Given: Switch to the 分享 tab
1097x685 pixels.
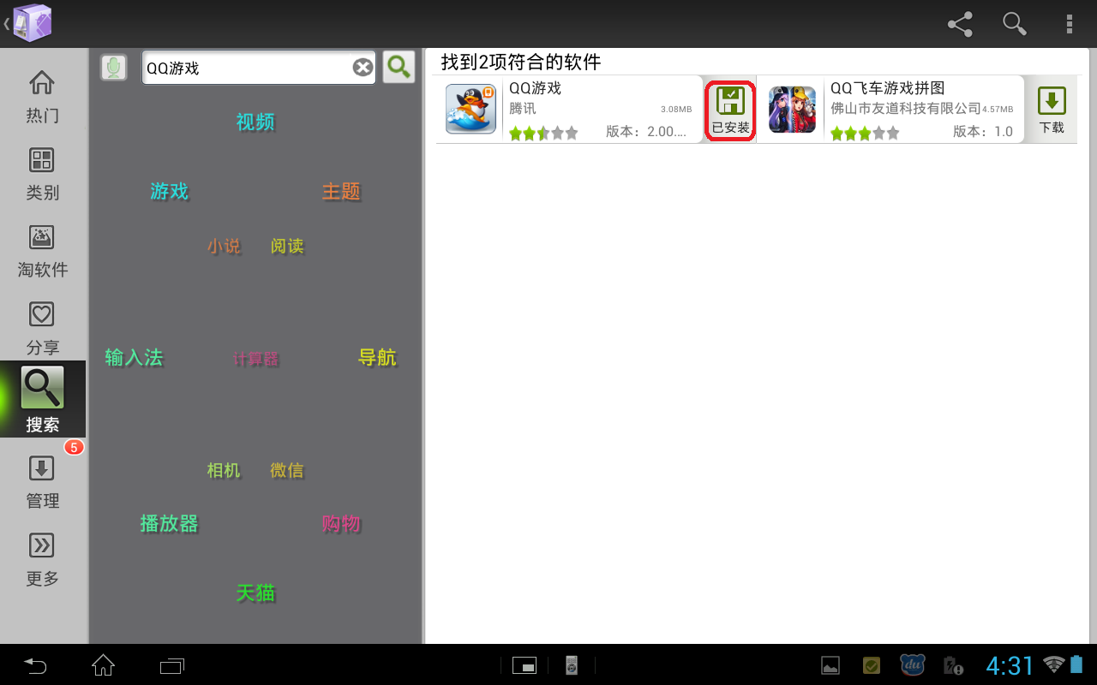Looking at the screenshot, I should pos(43,328).
